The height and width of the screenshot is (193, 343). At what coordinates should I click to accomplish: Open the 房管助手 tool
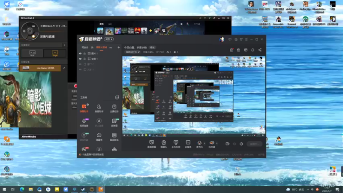click(99, 109)
